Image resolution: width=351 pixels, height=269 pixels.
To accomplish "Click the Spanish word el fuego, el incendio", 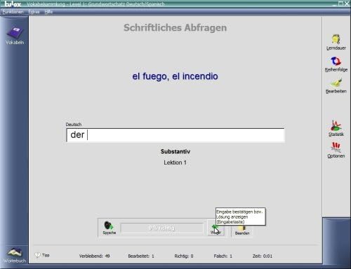I will pyautogui.click(x=175, y=76).
